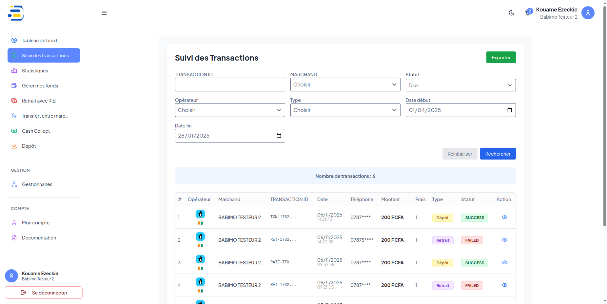Click operator icon in first transaction row
Screen dimensions: 607x304
click(x=200, y=214)
